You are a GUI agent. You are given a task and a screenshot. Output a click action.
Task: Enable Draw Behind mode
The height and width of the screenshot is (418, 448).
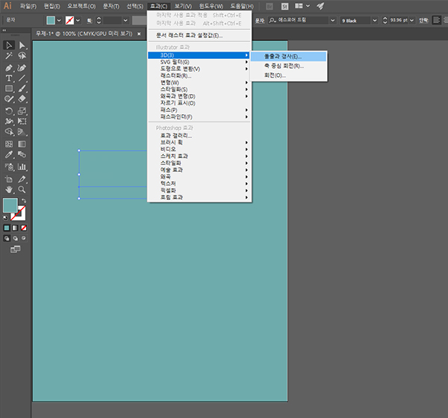(x=15, y=238)
